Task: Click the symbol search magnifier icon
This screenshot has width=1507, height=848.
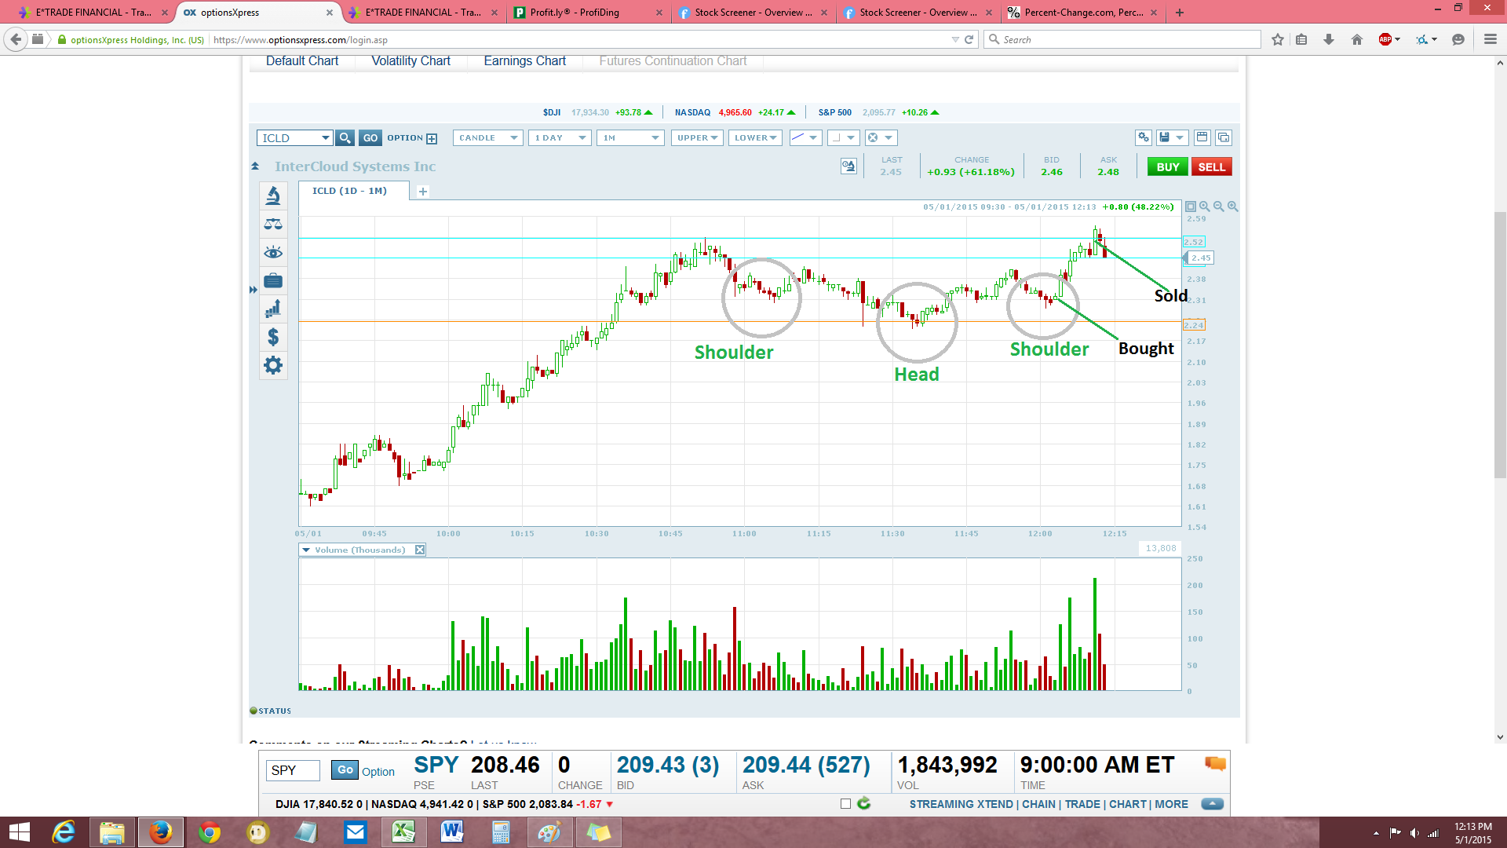Action: pos(345,138)
